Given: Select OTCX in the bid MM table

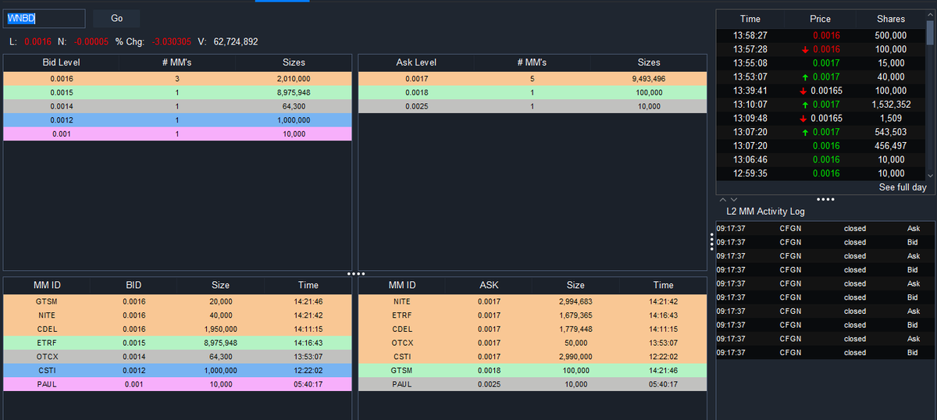Looking at the screenshot, I should pyautogui.click(x=178, y=357).
